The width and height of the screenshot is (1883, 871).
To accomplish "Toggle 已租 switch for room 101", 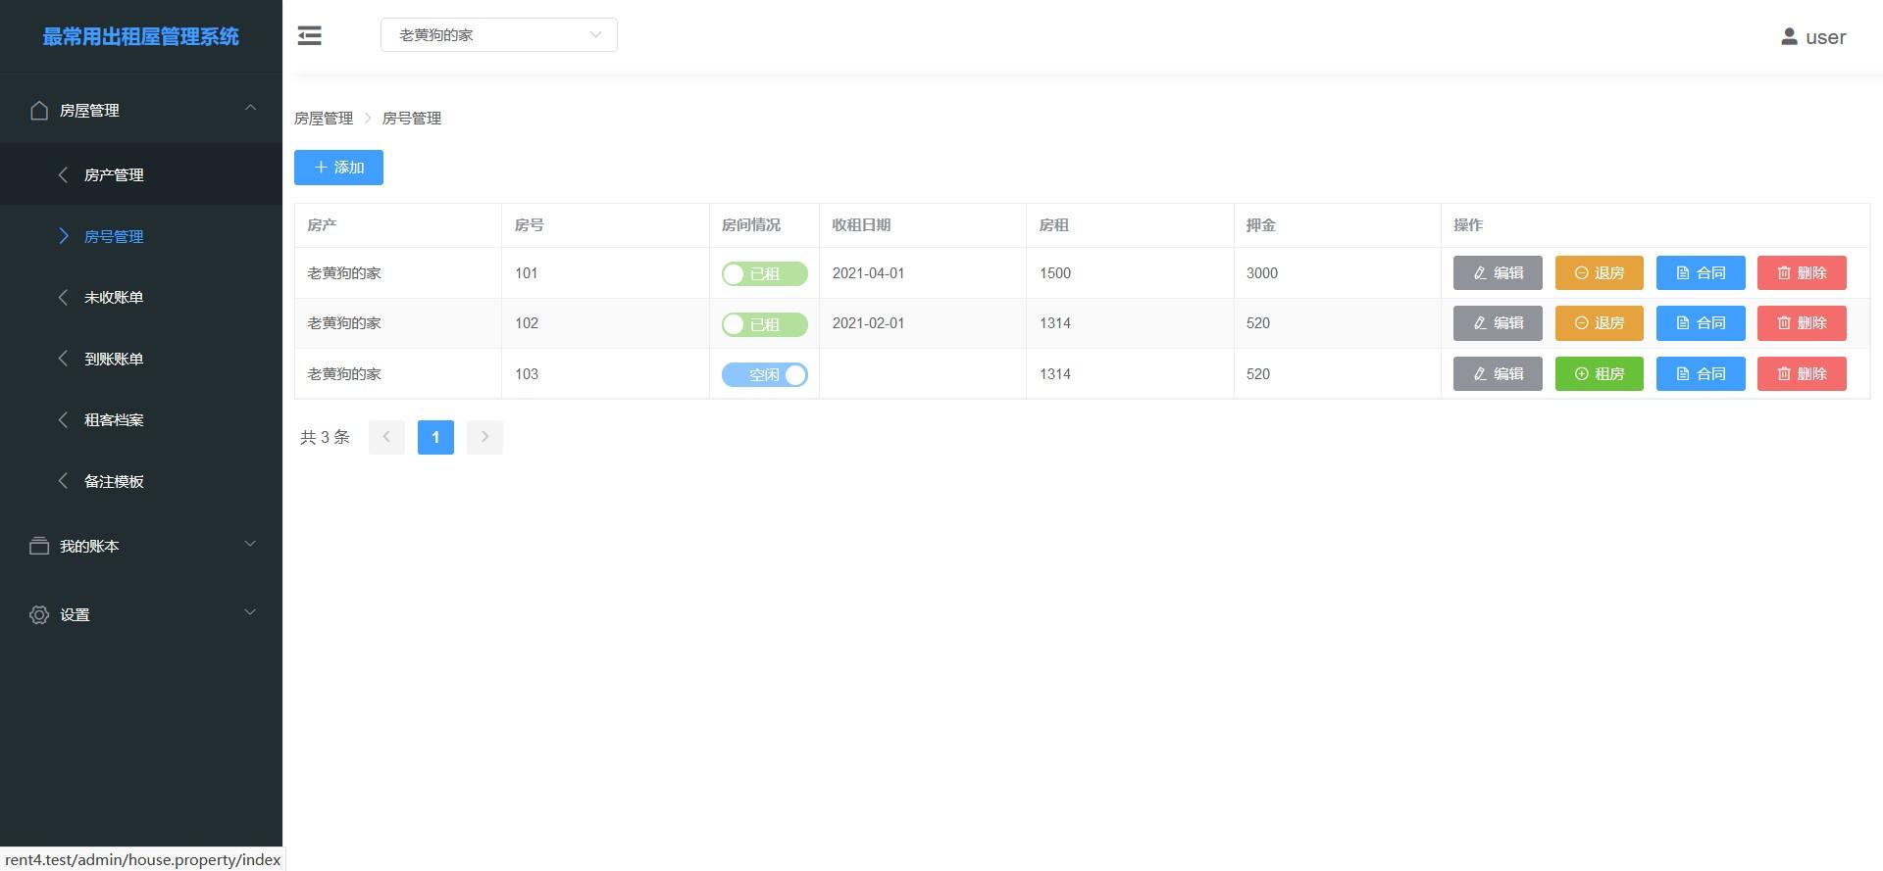I will tap(765, 273).
